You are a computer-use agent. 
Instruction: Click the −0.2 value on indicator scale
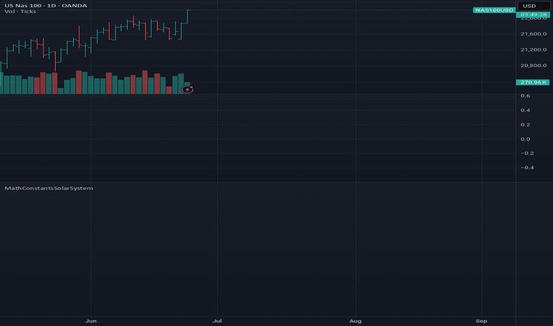pos(527,154)
